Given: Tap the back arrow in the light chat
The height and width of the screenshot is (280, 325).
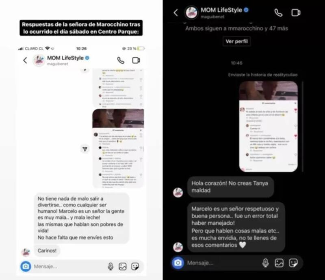Looking at the screenshot, I should point(25,60).
